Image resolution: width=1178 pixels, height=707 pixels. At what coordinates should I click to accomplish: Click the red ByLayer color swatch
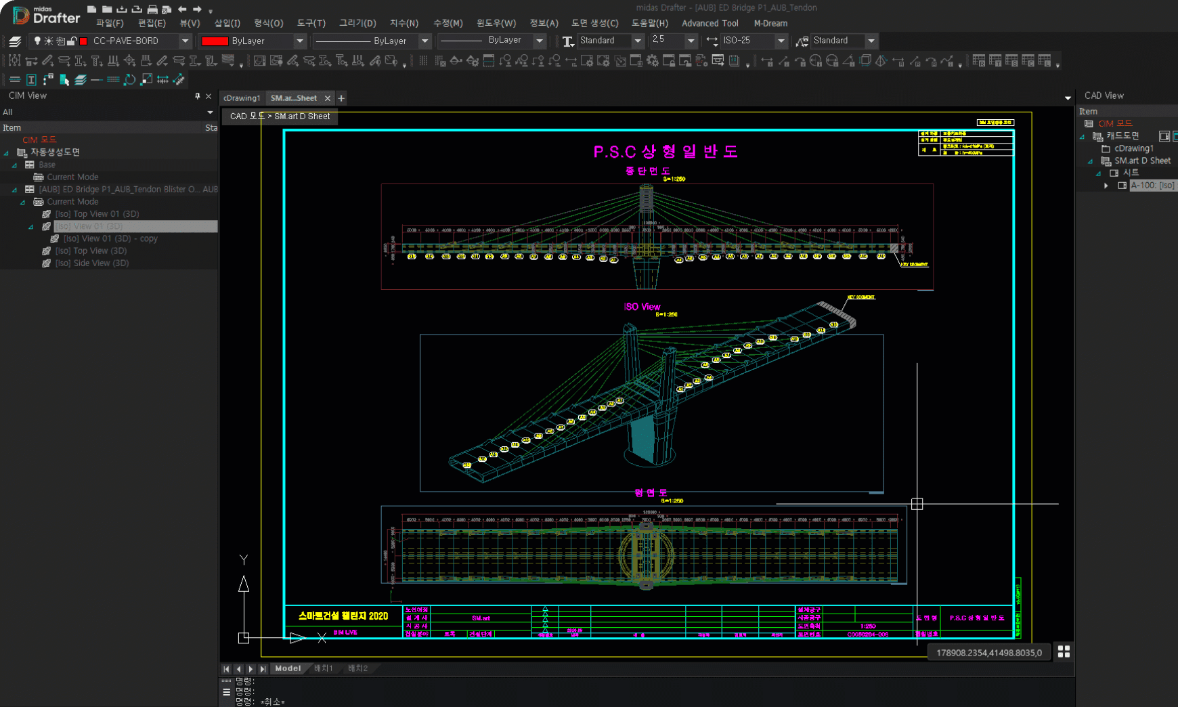click(215, 41)
